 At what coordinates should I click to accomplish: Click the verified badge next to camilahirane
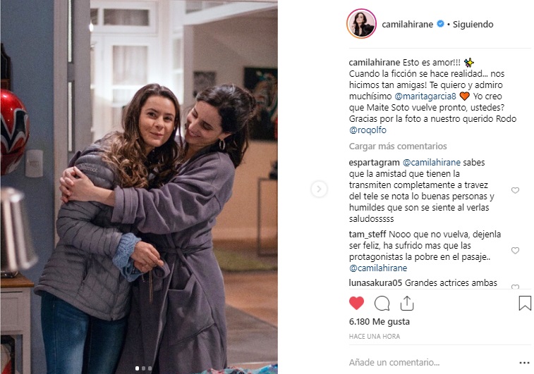(440, 24)
